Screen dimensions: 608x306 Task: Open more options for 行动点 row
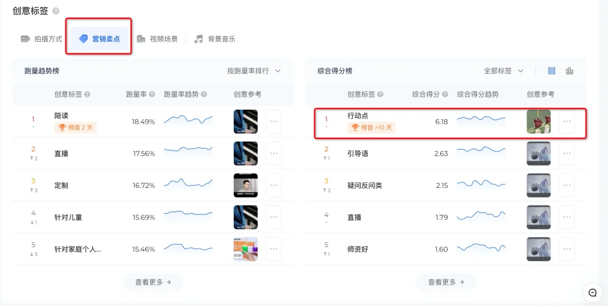point(566,121)
